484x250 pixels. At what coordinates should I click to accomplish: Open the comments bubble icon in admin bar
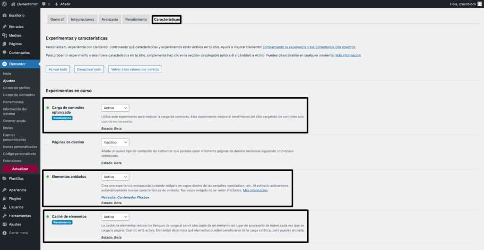(x=44, y=4)
